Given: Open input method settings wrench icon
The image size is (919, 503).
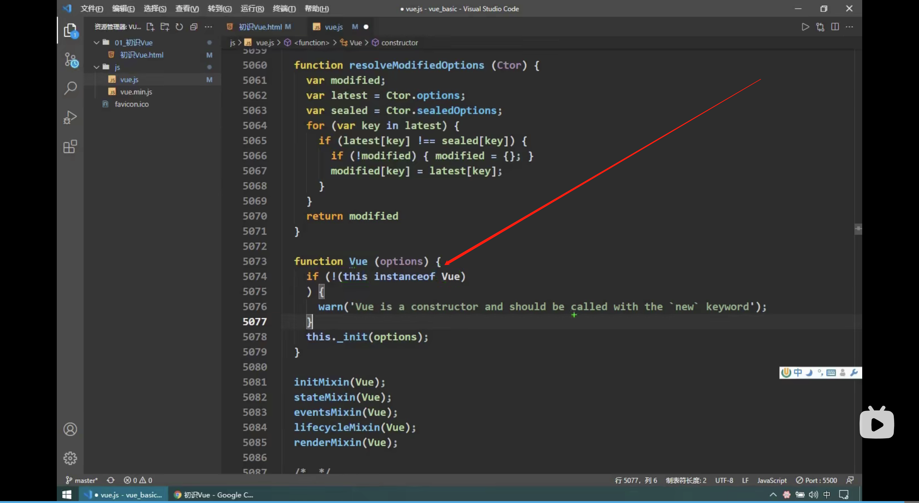Looking at the screenshot, I should click(x=854, y=373).
